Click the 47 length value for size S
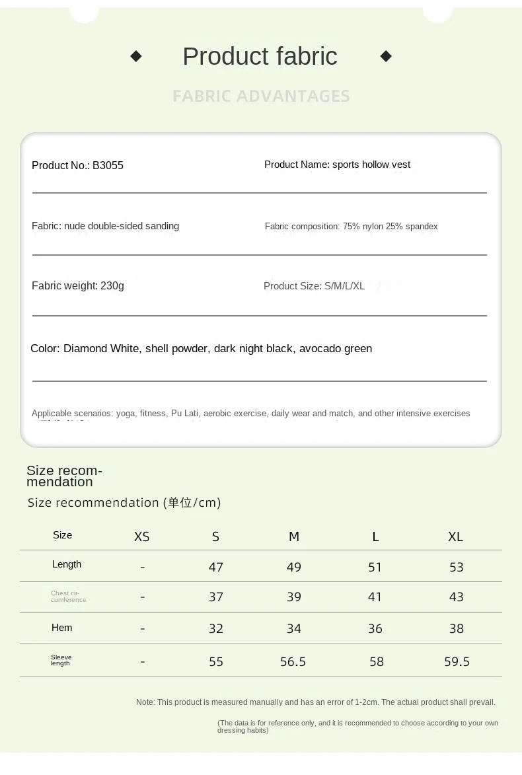Screen dimensions: 522x775 216,567
